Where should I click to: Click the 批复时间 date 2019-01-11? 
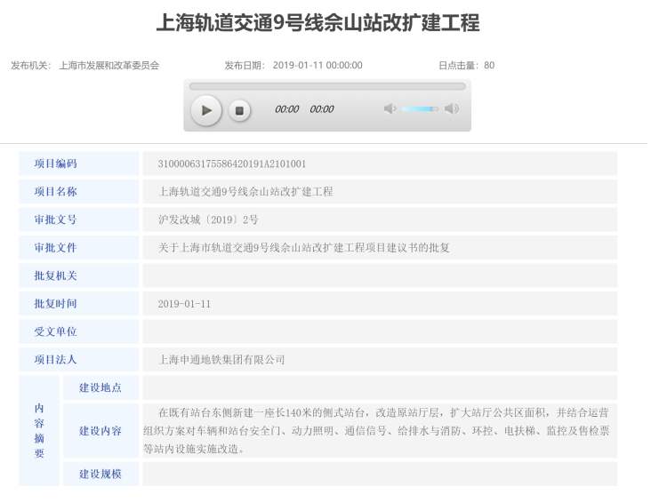click(x=184, y=303)
